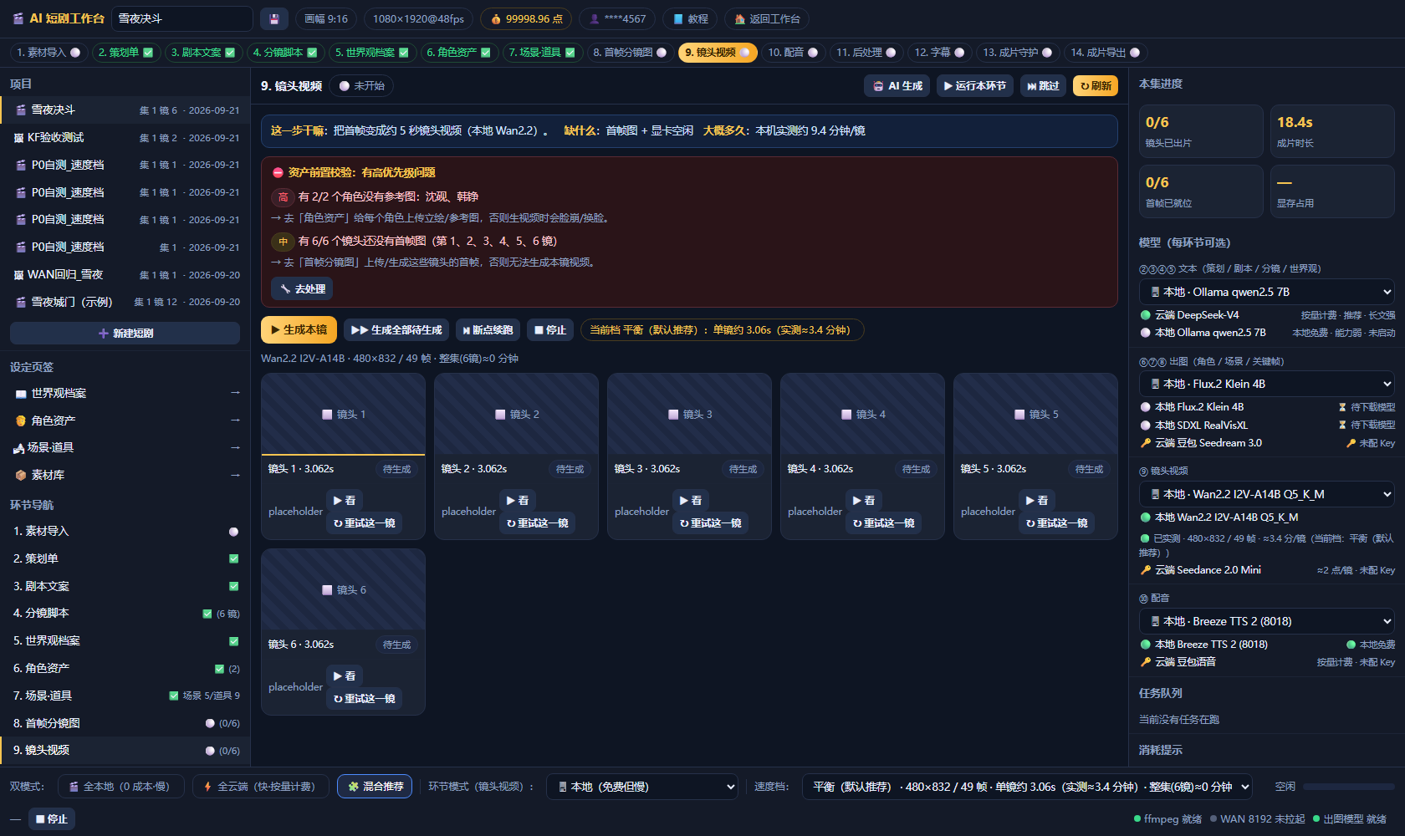Viewport: 1405px width, 836px height.
Task: Open video model dropdown Wan2.2 I2V-A14B
Action: tap(1266, 494)
